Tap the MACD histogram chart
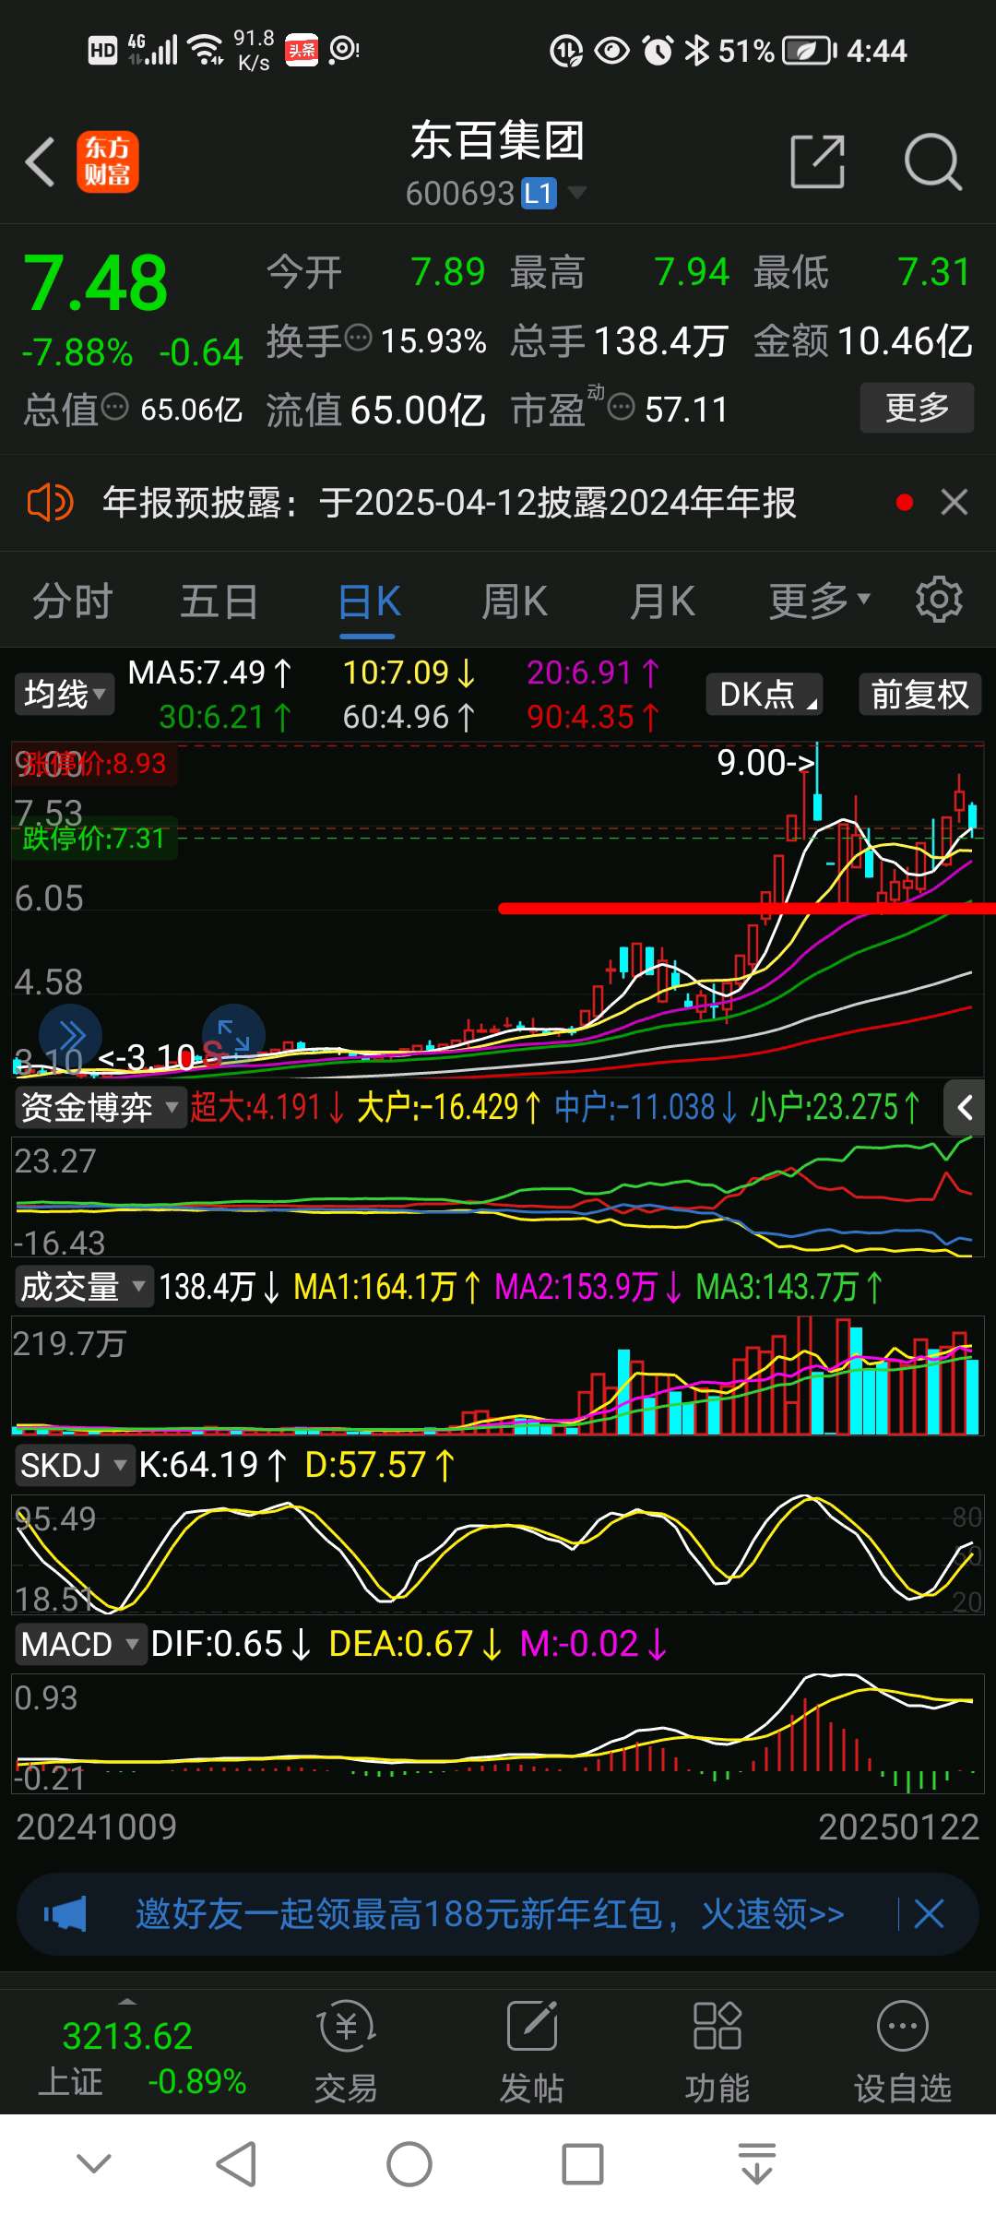This screenshot has width=996, height=2214. tap(498, 1733)
